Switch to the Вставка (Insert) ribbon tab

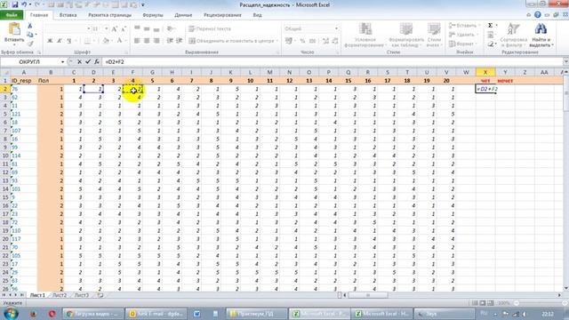pos(68,15)
